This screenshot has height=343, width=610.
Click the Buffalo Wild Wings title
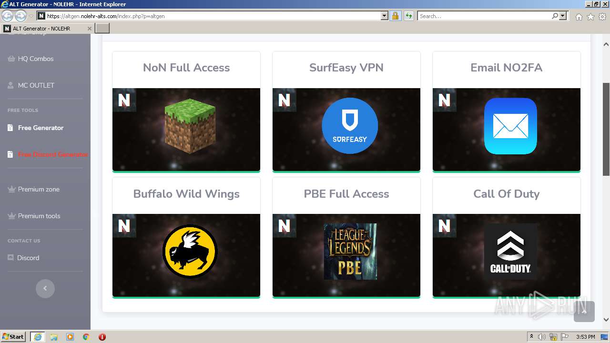coord(186,194)
